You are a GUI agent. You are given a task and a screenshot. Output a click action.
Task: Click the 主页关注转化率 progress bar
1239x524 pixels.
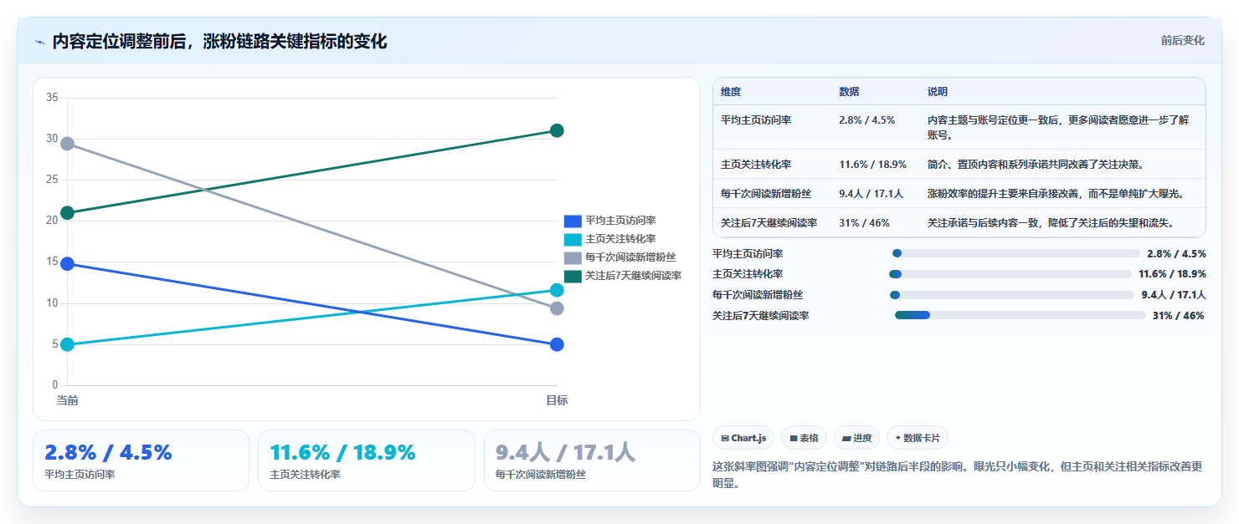[x=1010, y=274]
